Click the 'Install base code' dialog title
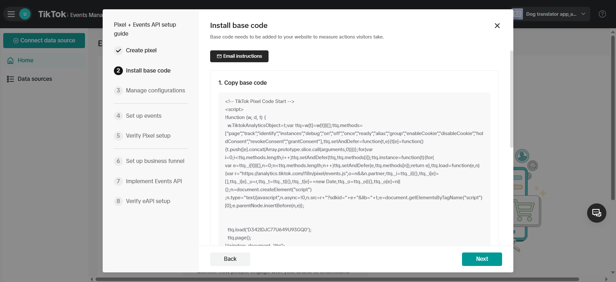Viewport: 616px width, 282px height. (239, 25)
